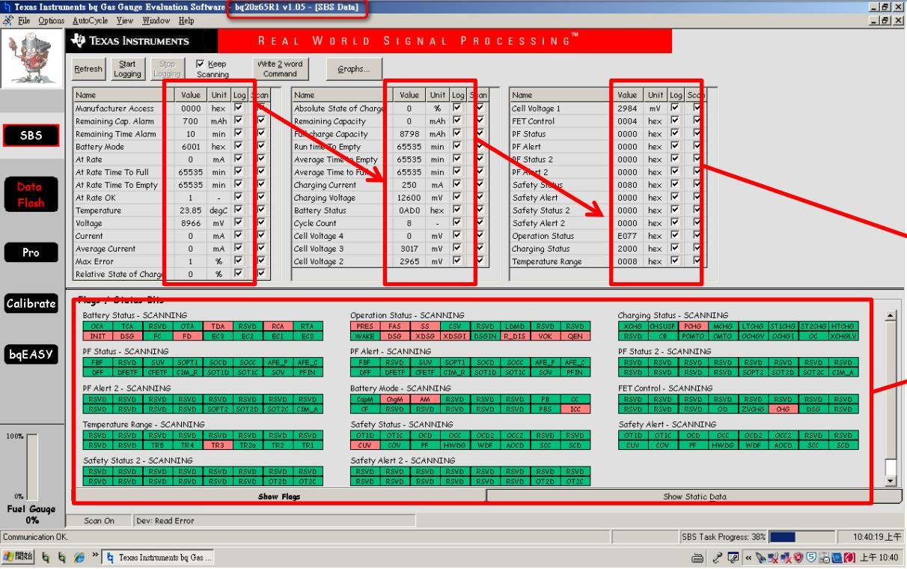The height and width of the screenshot is (569, 907).
Task: Click the robot mascot image
Action: [31, 58]
